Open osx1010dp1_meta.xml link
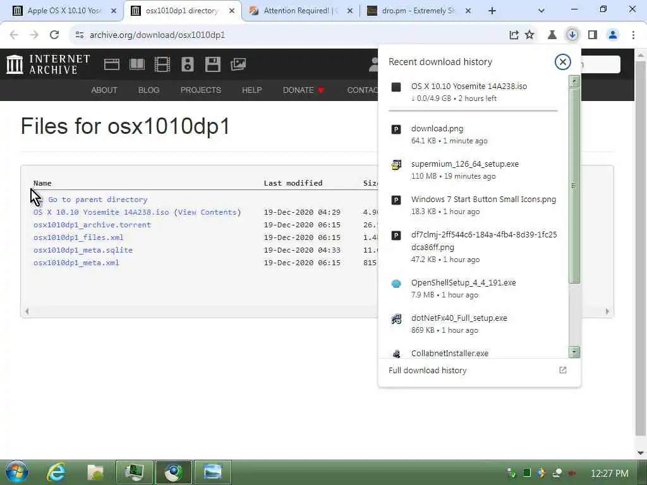Screen dimensions: 647x485 [76, 263]
